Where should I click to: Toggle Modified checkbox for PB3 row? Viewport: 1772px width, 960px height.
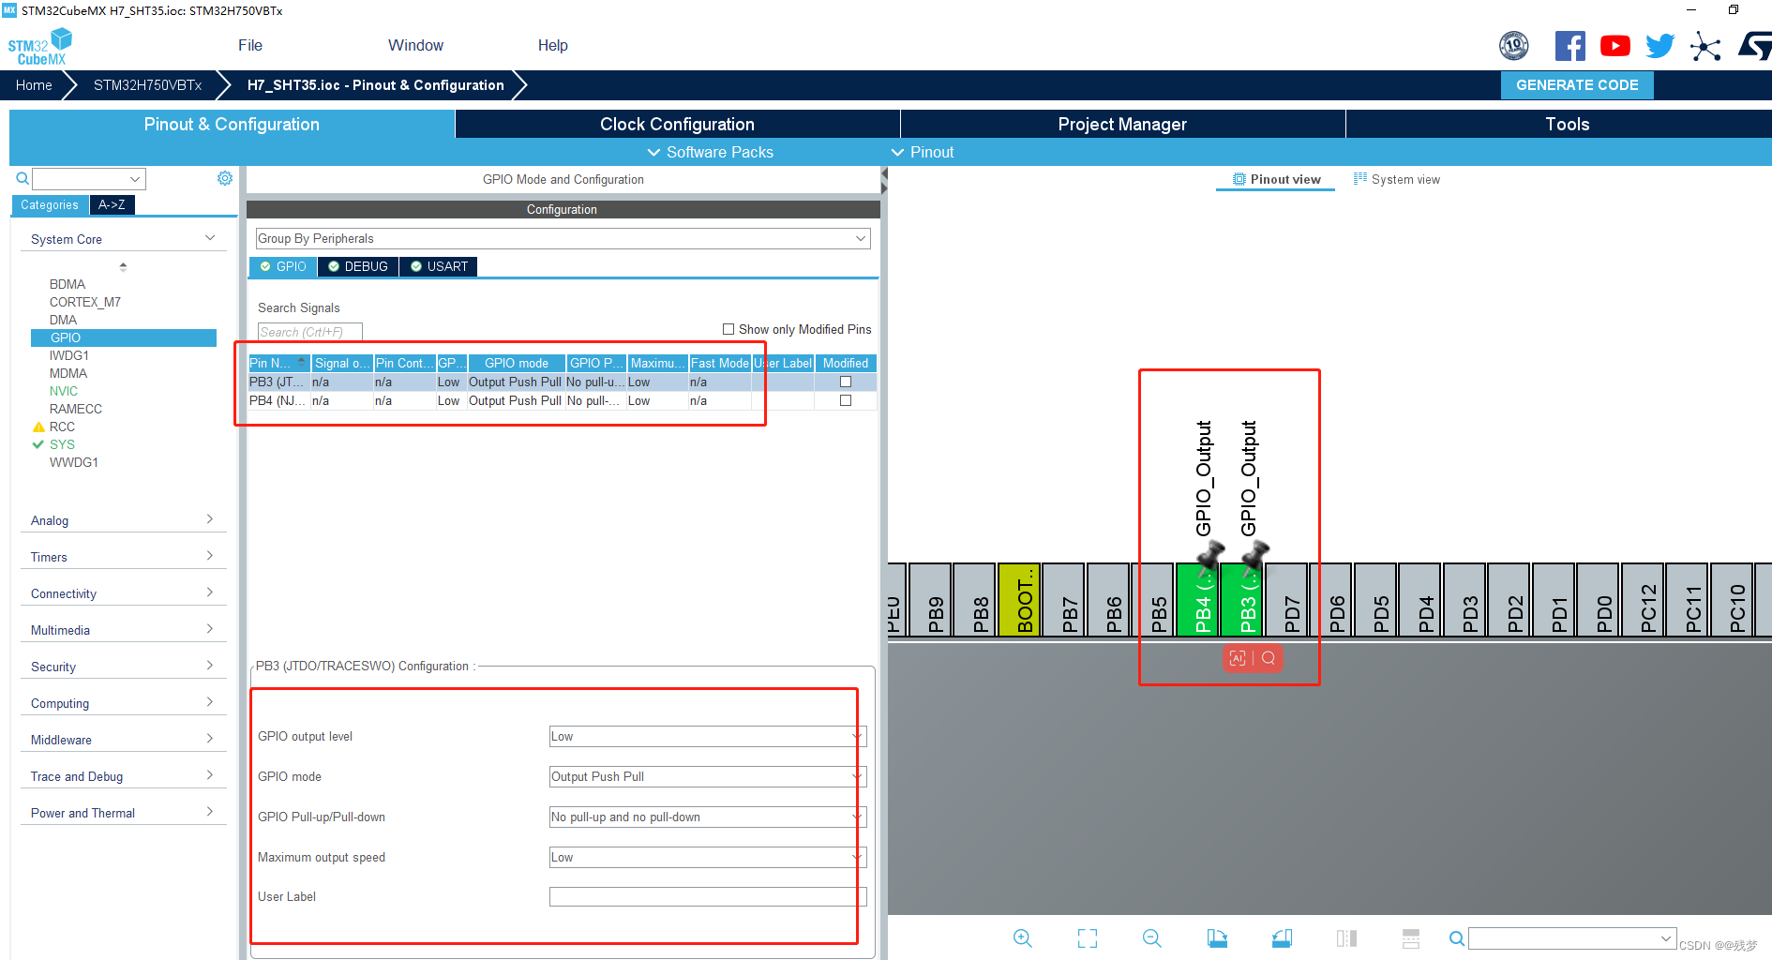pos(846,382)
